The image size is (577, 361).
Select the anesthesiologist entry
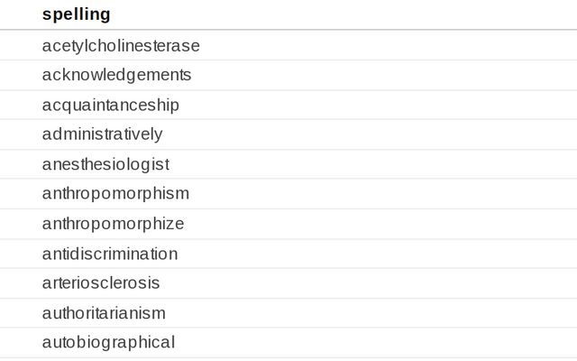tap(105, 164)
